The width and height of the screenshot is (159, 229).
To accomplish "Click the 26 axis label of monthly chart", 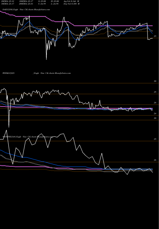I will point(155,160).
